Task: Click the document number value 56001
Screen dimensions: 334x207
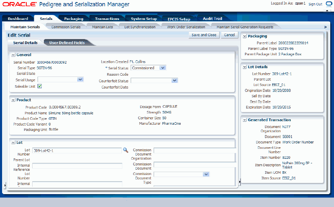Action: [287, 137]
